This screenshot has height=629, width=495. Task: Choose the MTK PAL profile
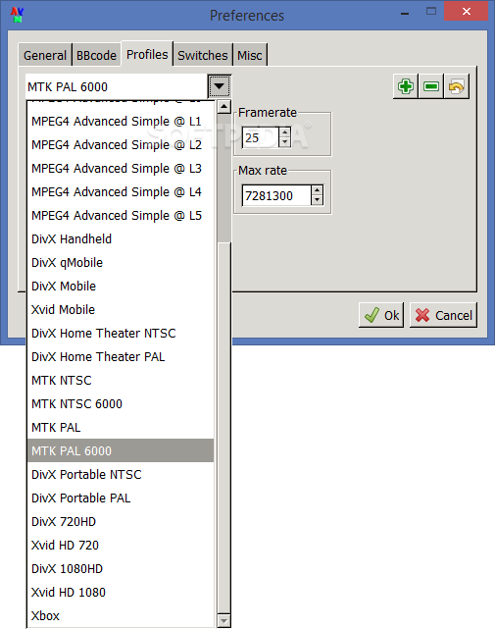(x=121, y=428)
